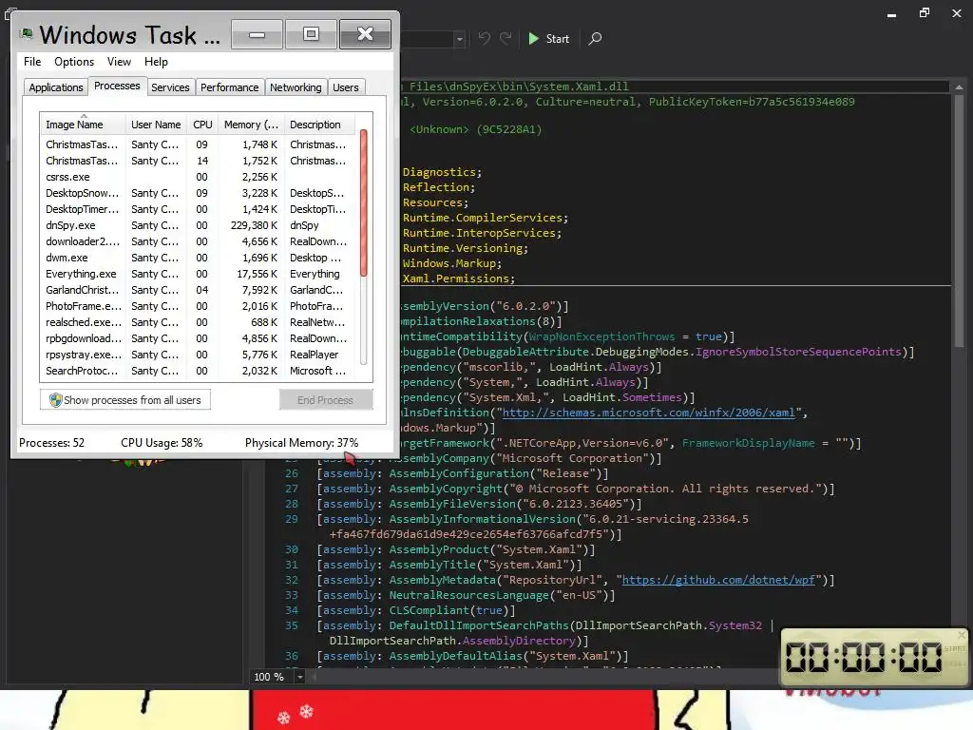Click the NeutralResourcesLanguage line 33 code
This screenshot has width=973, height=730.
(466, 595)
